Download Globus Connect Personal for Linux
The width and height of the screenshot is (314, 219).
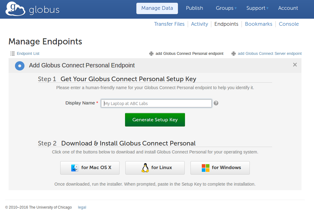coord(155,168)
